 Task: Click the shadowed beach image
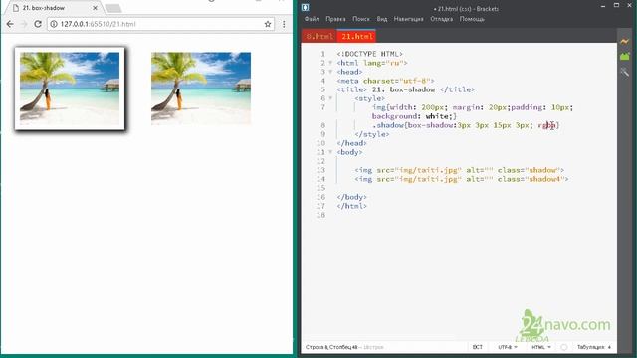point(70,89)
